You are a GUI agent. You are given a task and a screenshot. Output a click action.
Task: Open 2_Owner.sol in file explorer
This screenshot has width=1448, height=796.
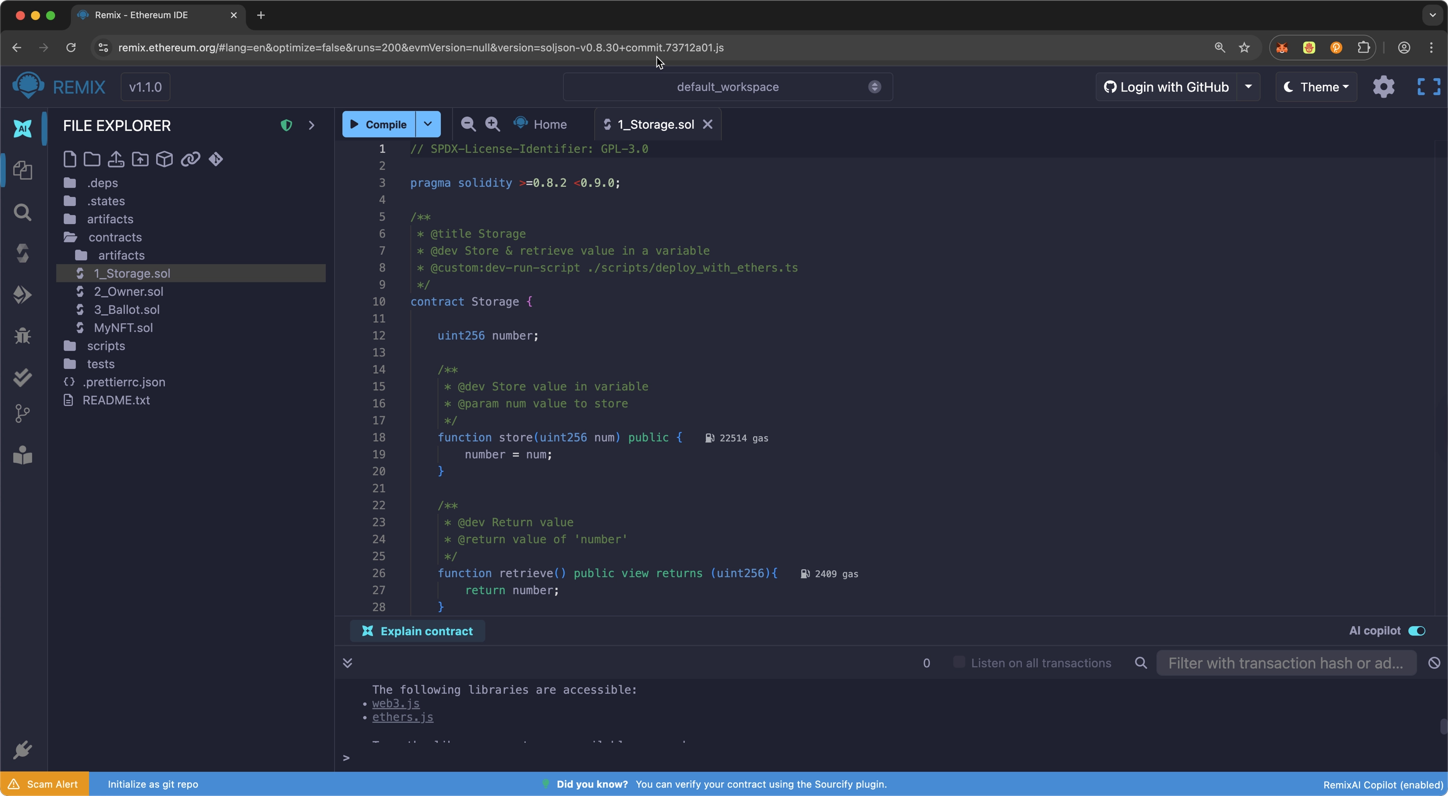pos(128,291)
